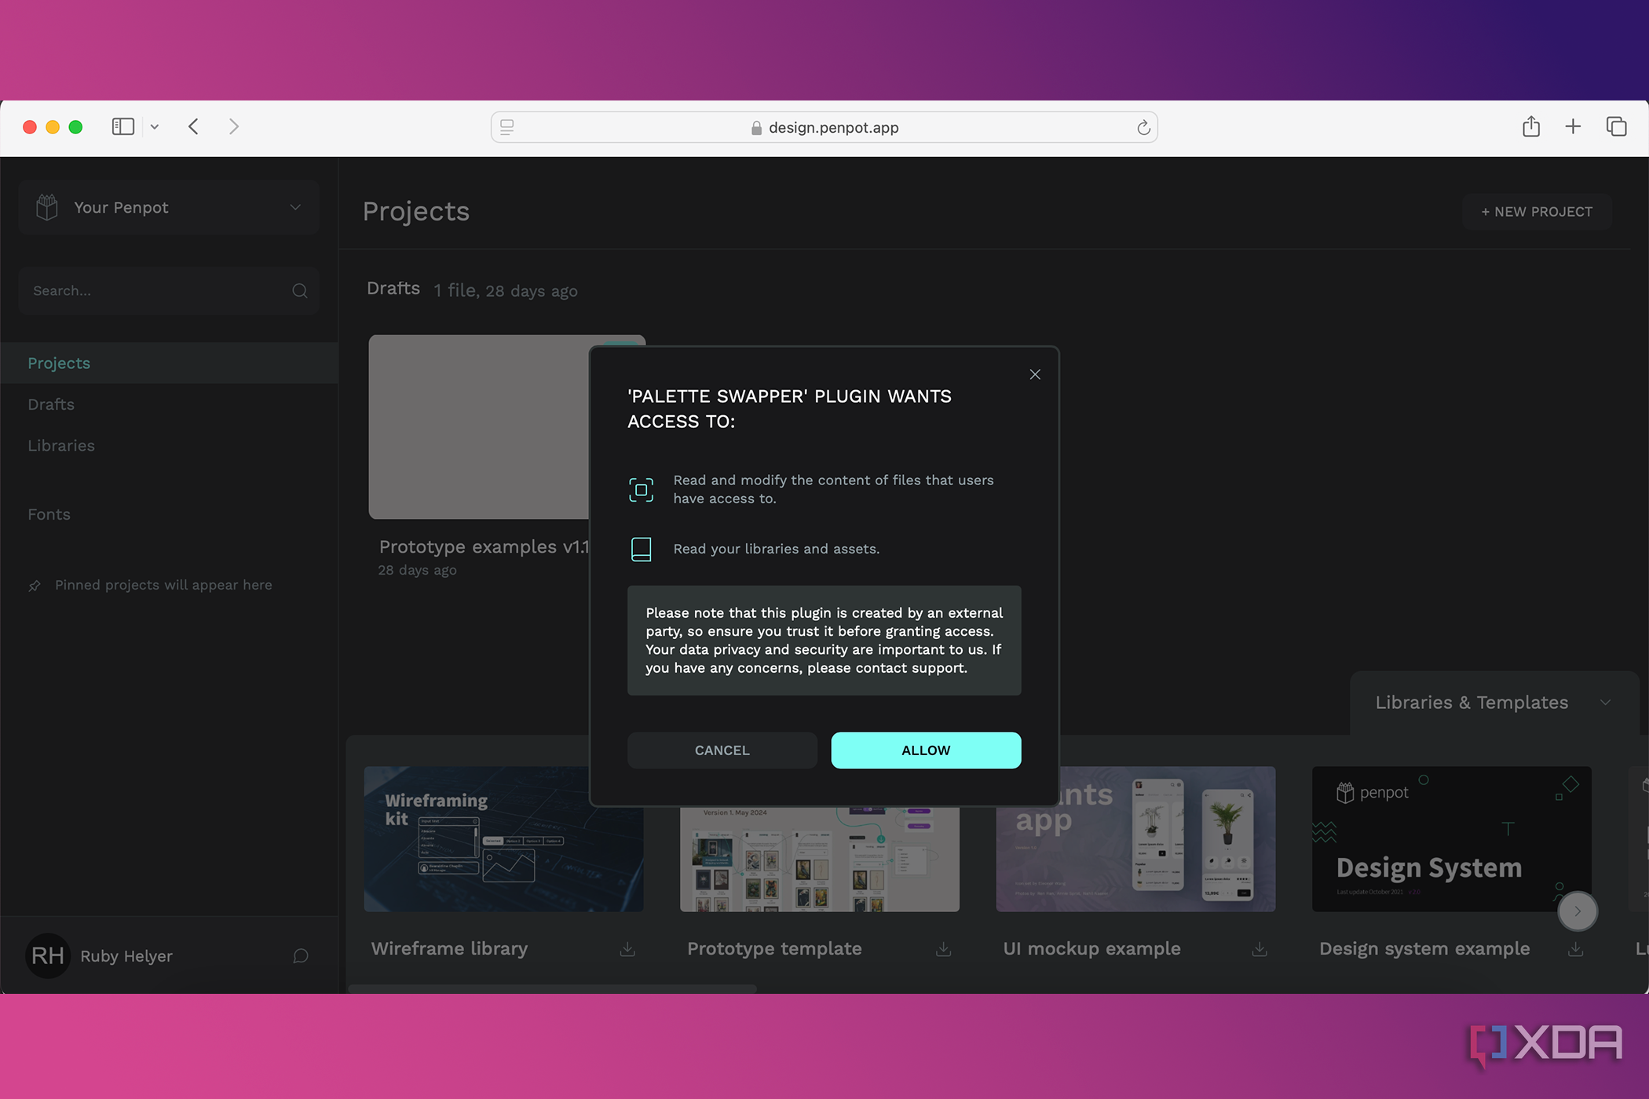1649x1099 pixels.
Task: Click the Wireframe library title
Action: pos(449,949)
